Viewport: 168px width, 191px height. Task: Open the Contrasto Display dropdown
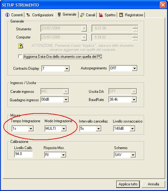coord(67,68)
